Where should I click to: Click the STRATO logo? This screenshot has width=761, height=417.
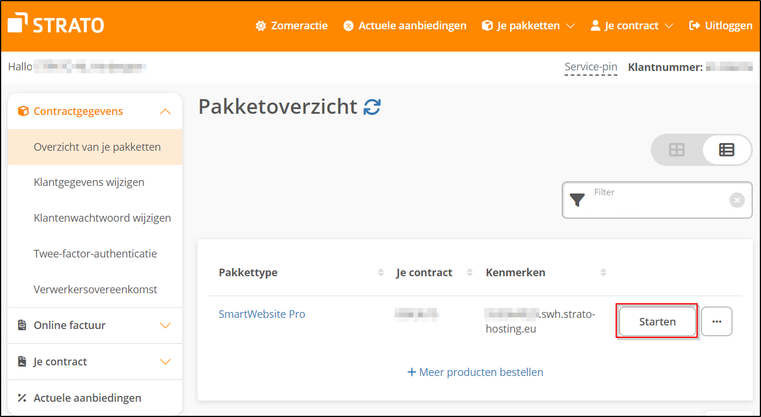pos(55,24)
